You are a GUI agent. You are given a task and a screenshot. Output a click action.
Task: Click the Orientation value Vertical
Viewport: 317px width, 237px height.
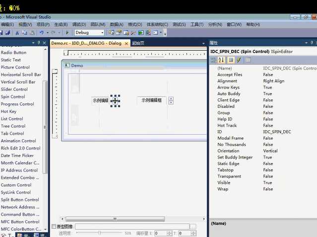(x=270, y=151)
